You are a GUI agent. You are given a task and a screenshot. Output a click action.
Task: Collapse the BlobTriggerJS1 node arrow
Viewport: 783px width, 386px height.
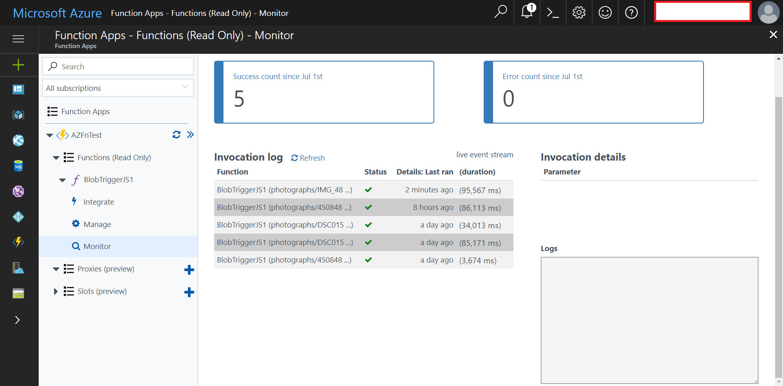(x=62, y=180)
